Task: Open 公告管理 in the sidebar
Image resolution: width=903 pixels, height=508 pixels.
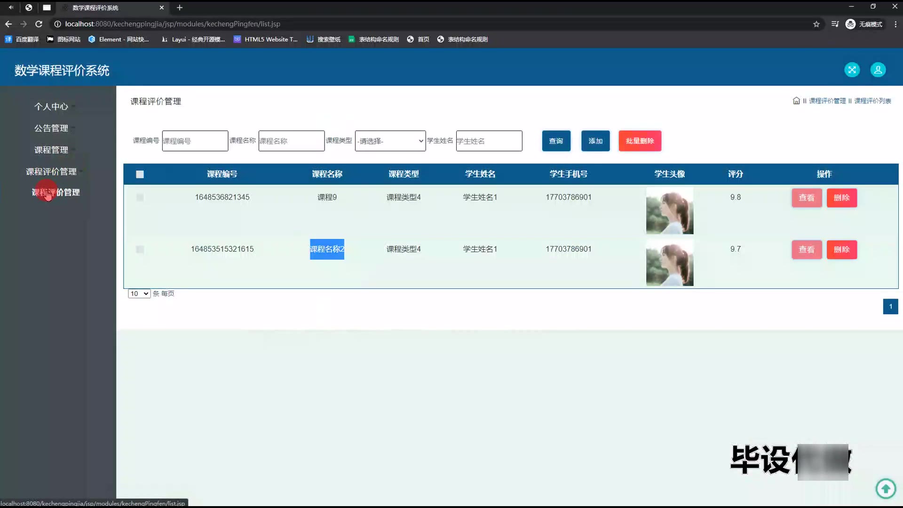Action: (51, 128)
